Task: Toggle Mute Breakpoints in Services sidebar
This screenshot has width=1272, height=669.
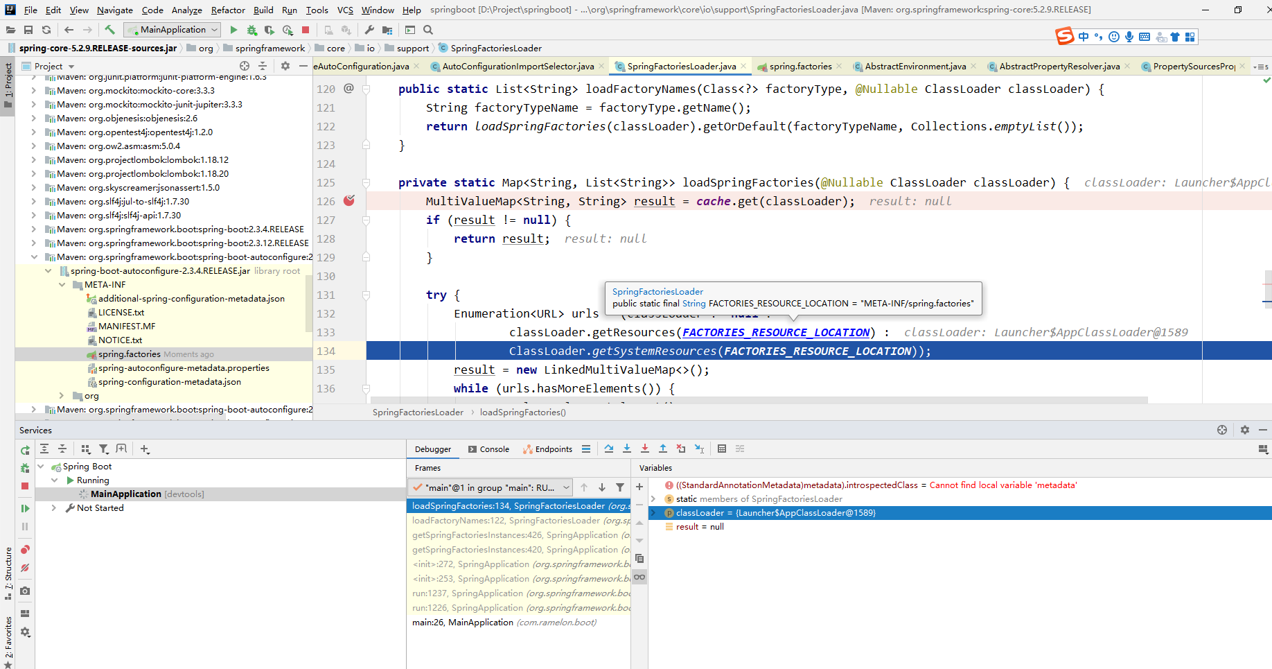Action: pyautogui.click(x=25, y=568)
